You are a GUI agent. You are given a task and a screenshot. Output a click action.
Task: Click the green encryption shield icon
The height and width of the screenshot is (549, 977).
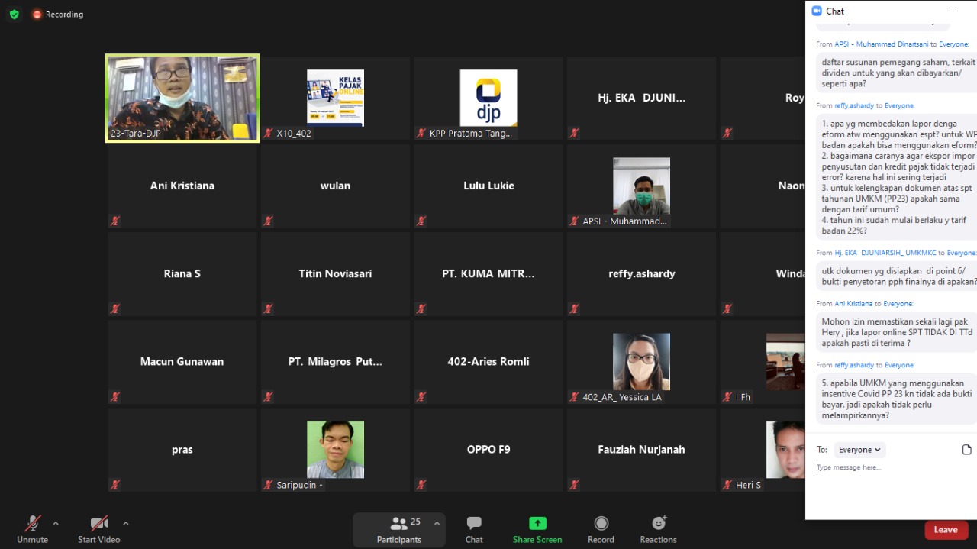[x=14, y=14]
